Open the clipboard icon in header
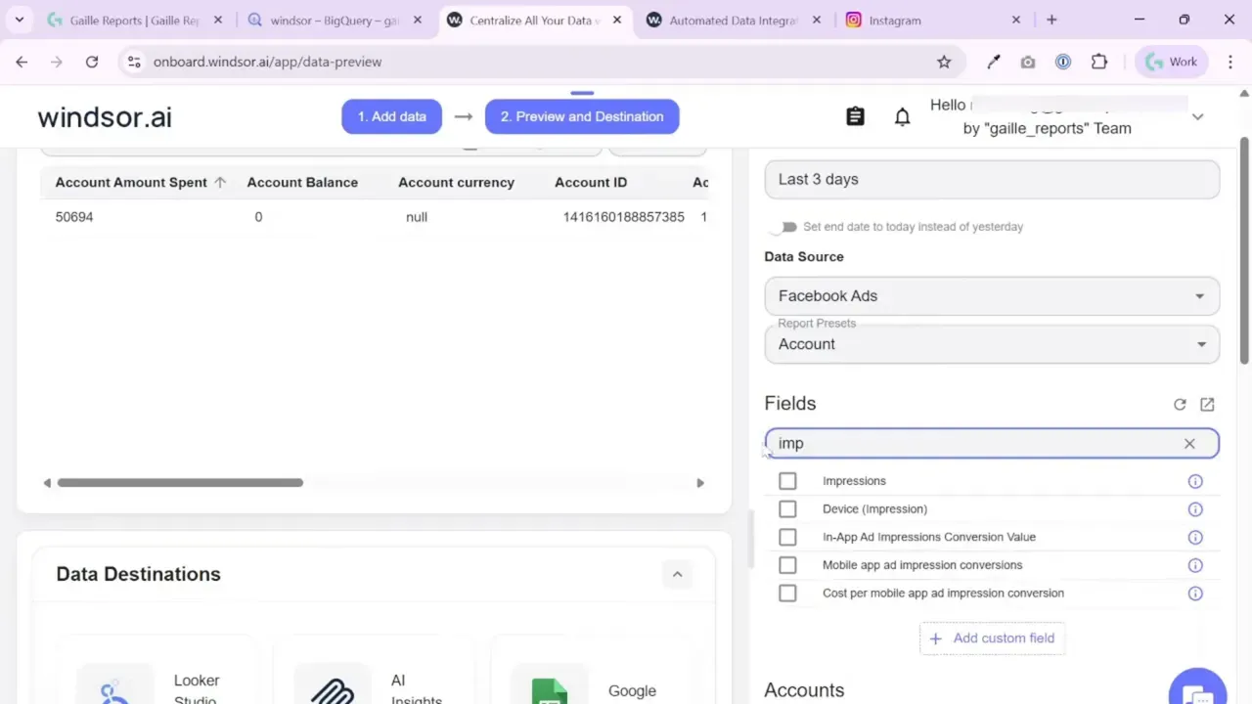The image size is (1252, 704). (x=855, y=116)
